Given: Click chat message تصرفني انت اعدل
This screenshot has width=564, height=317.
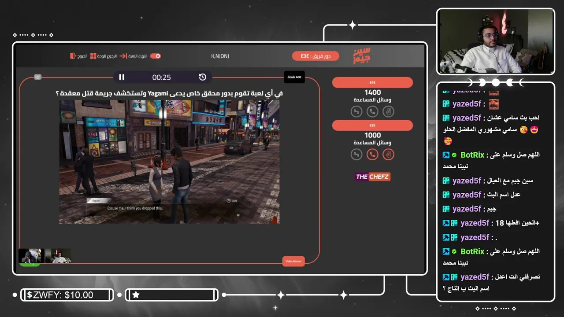Looking at the screenshot, I should (491, 282).
